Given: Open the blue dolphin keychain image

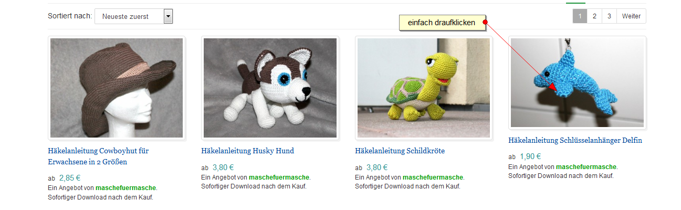Looking at the screenshot, I should [x=577, y=83].
